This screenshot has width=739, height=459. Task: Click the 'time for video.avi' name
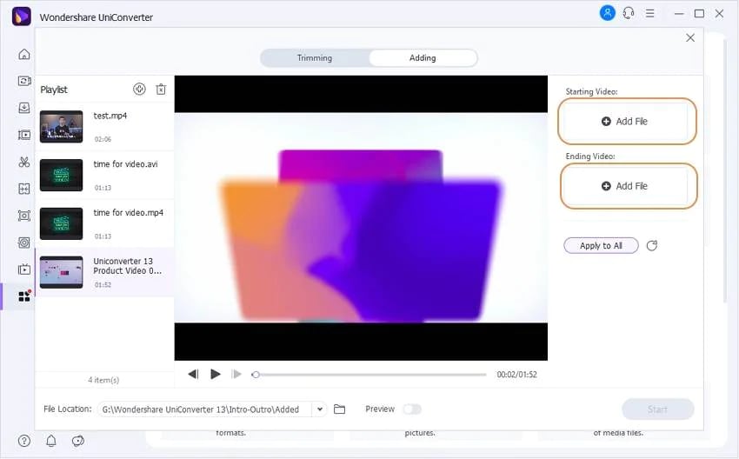(x=125, y=164)
